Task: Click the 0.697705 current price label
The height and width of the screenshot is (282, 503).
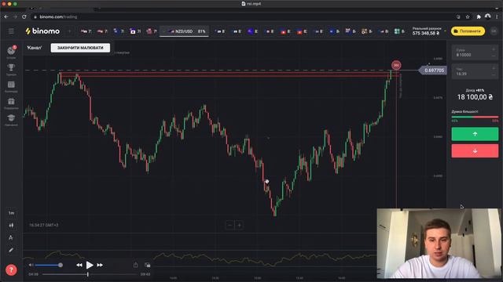Action: point(433,70)
